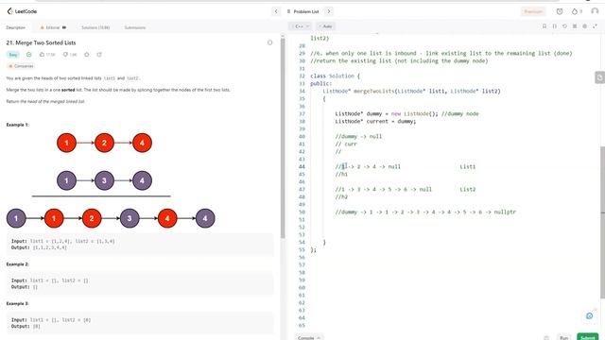Switch to the Description tab
This screenshot has width=605, height=340.
[x=16, y=27]
